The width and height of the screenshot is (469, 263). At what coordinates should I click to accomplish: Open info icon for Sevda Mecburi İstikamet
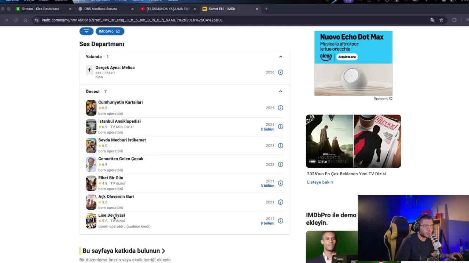click(x=280, y=146)
